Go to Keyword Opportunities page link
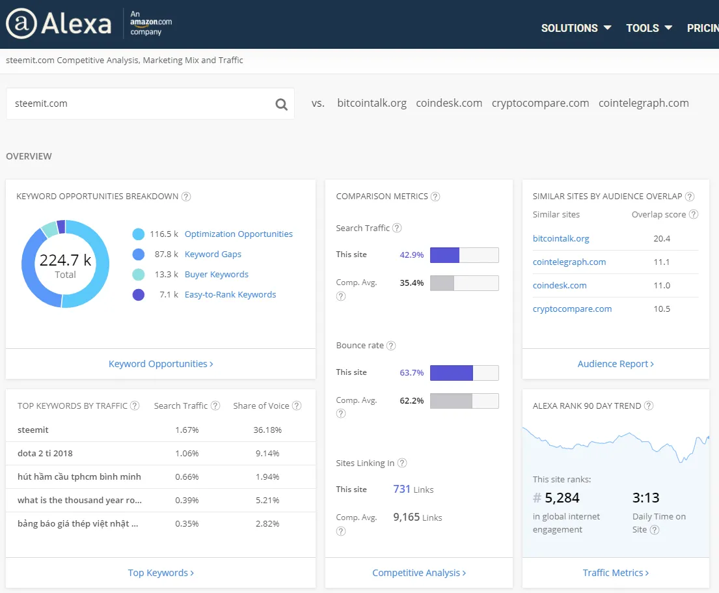Image resolution: width=719 pixels, height=593 pixels. [161, 364]
